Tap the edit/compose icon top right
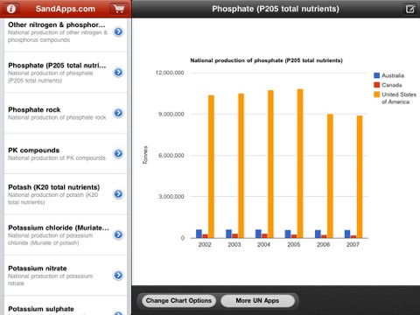The image size is (420, 315). 410,9
